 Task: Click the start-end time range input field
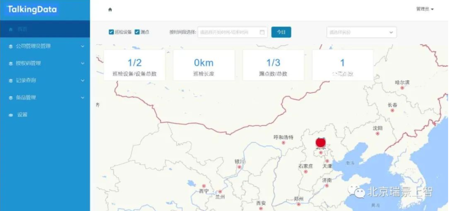232,32
